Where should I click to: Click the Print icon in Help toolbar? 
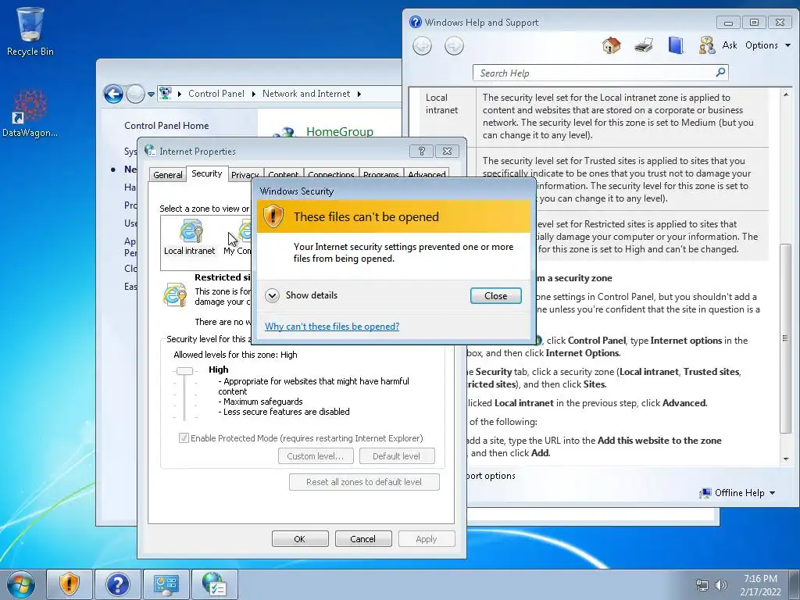tap(644, 45)
